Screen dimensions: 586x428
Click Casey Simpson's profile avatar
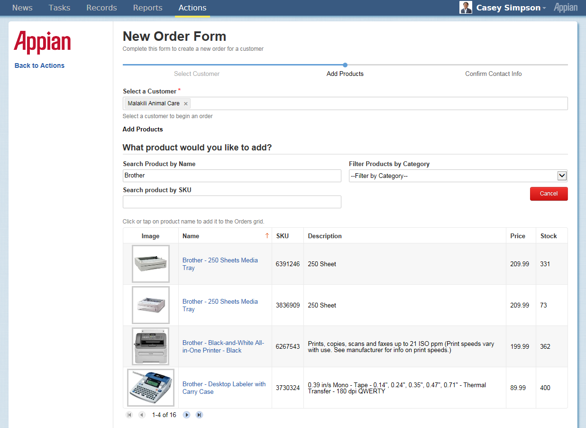[x=466, y=8]
